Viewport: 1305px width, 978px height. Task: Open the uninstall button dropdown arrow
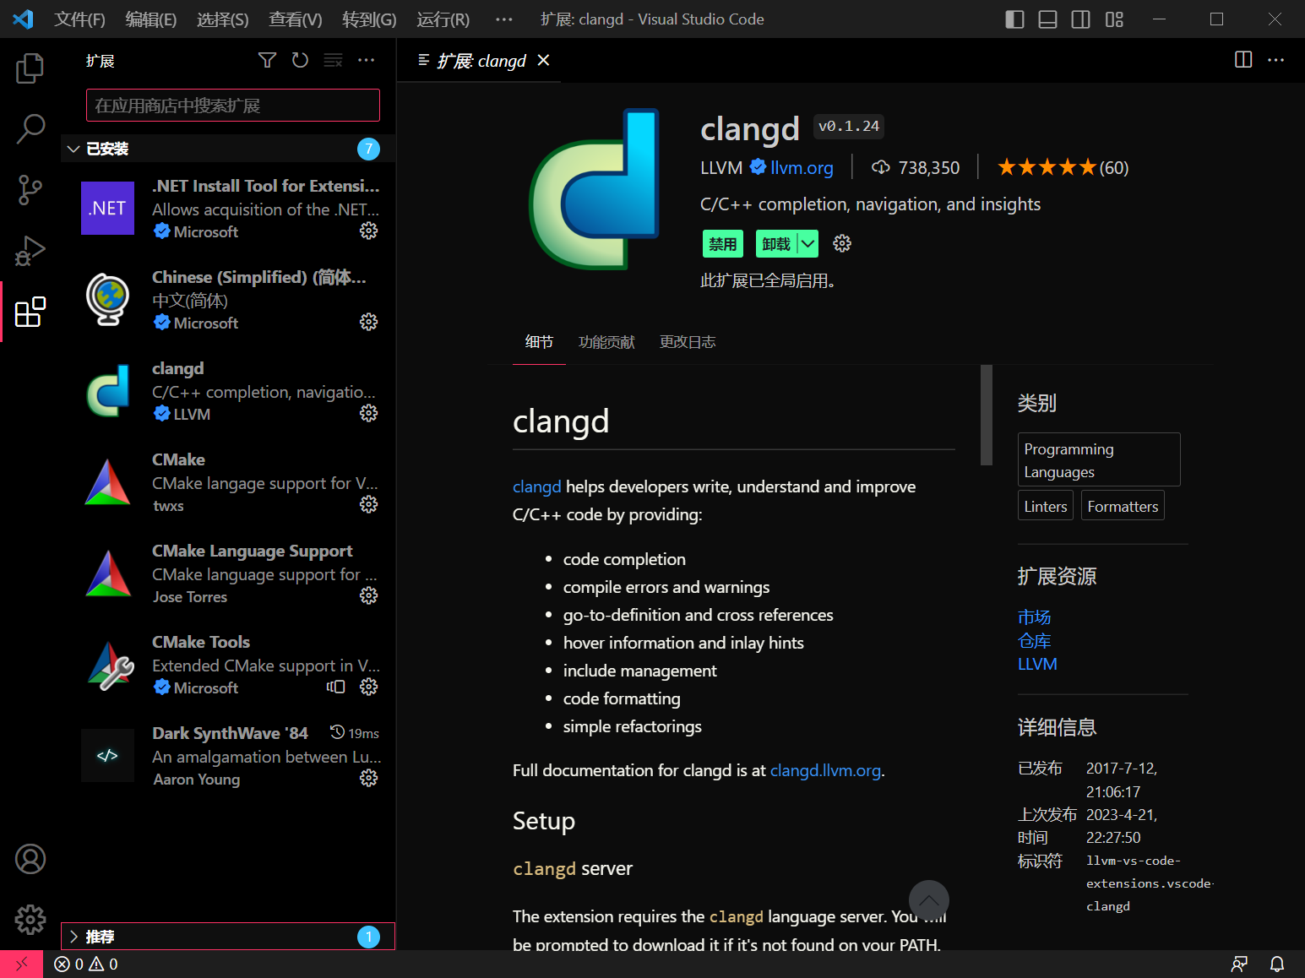click(808, 244)
